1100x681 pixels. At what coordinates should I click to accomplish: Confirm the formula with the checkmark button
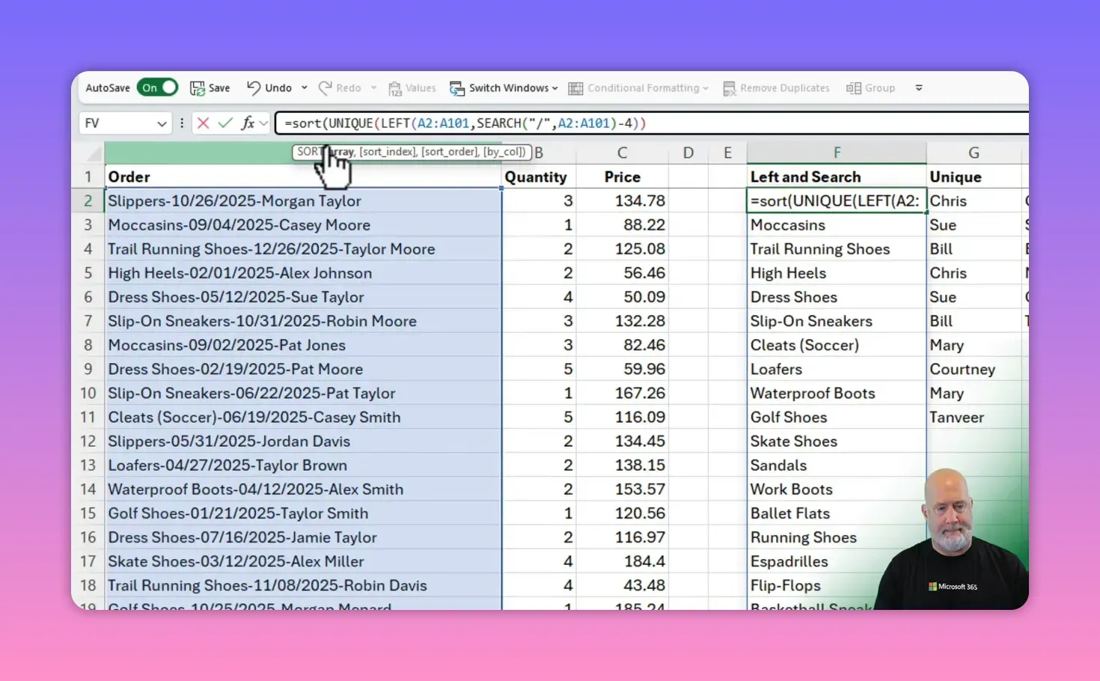225,123
